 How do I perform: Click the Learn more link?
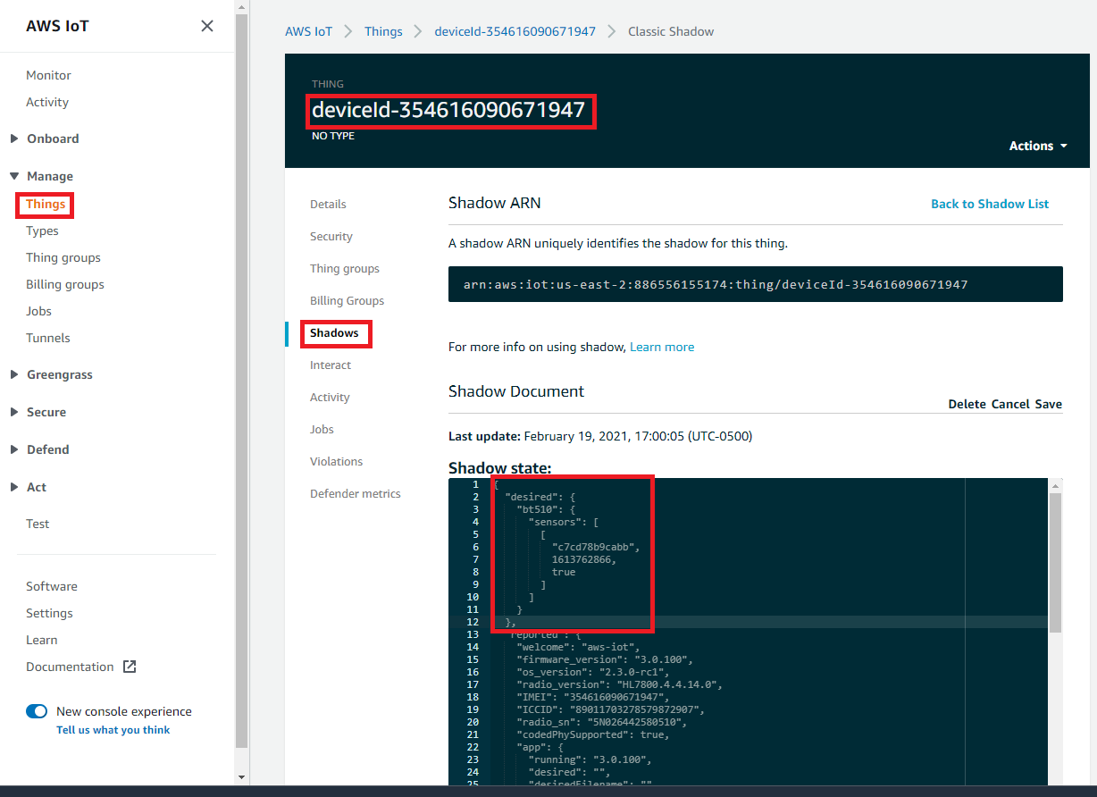[662, 347]
